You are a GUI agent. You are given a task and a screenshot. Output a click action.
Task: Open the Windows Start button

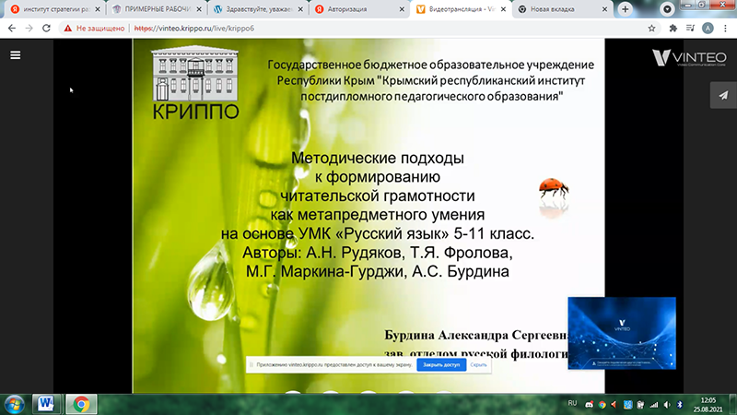coord(14,404)
